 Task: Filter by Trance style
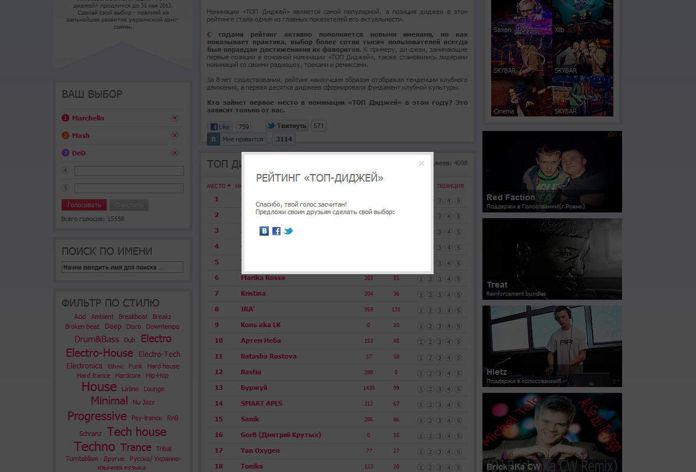(136, 447)
